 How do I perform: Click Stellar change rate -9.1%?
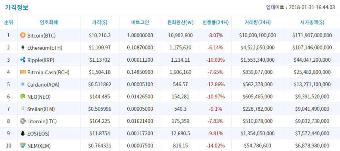pos(215,109)
